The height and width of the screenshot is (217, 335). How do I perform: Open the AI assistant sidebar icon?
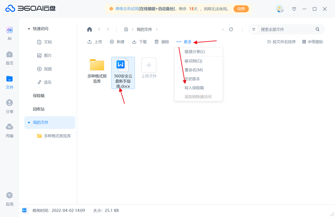click(x=9, y=33)
